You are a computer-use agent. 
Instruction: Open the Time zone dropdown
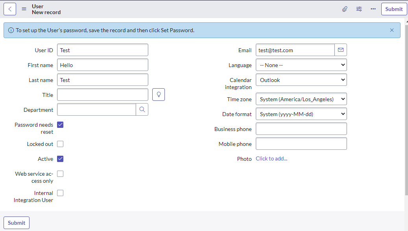click(x=301, y=99)
